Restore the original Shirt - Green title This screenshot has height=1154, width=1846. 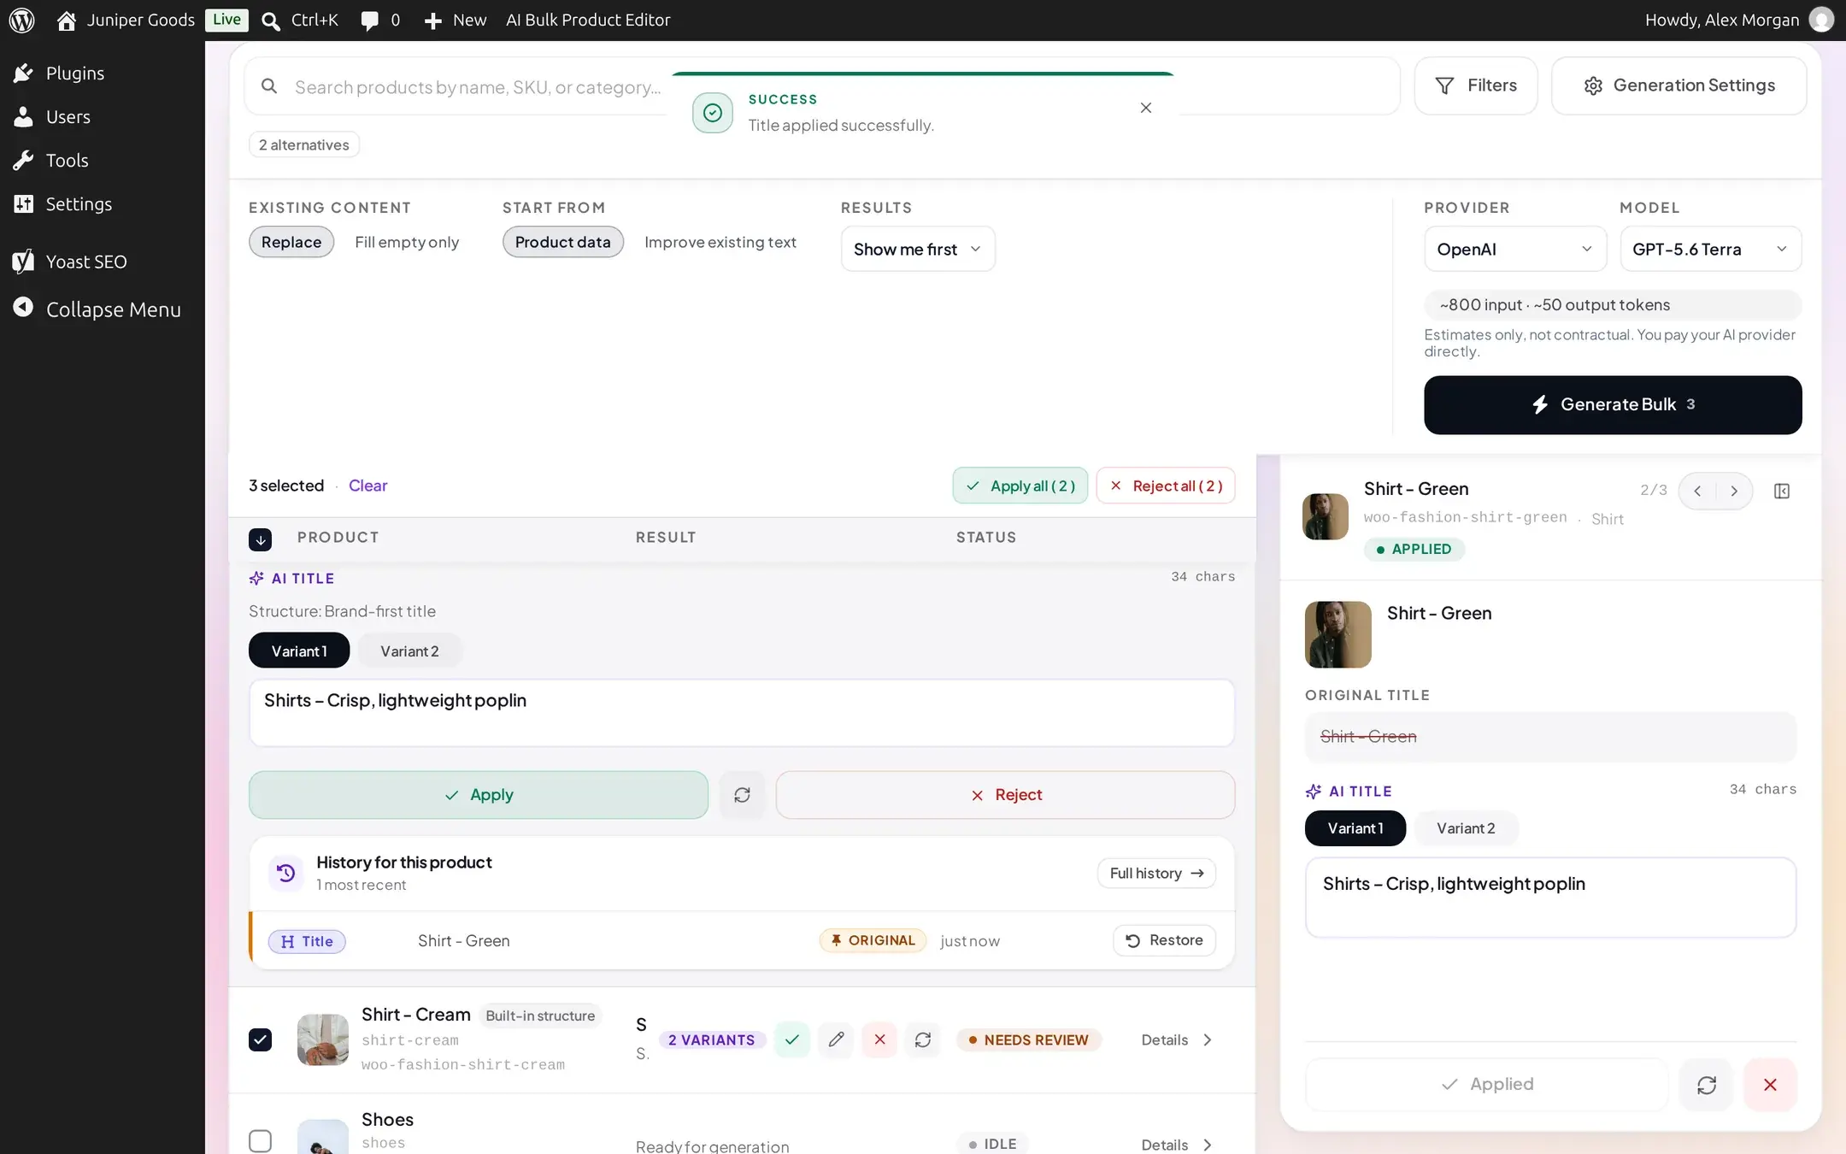pos(1164,940)
